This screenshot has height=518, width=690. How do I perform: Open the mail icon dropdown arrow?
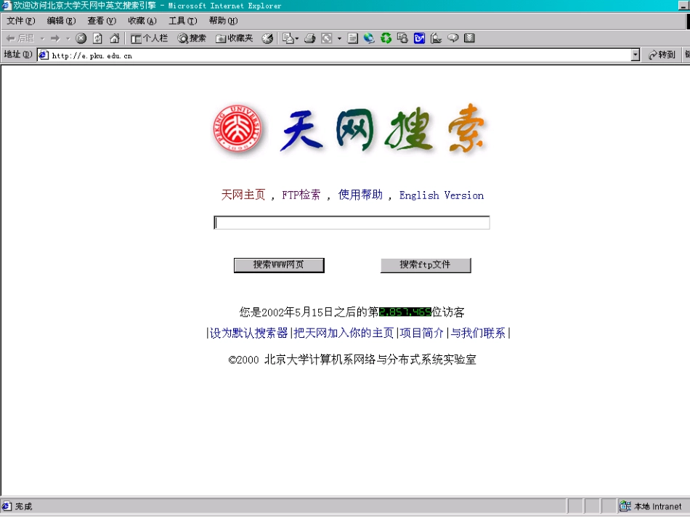click(x=297, y=39)
